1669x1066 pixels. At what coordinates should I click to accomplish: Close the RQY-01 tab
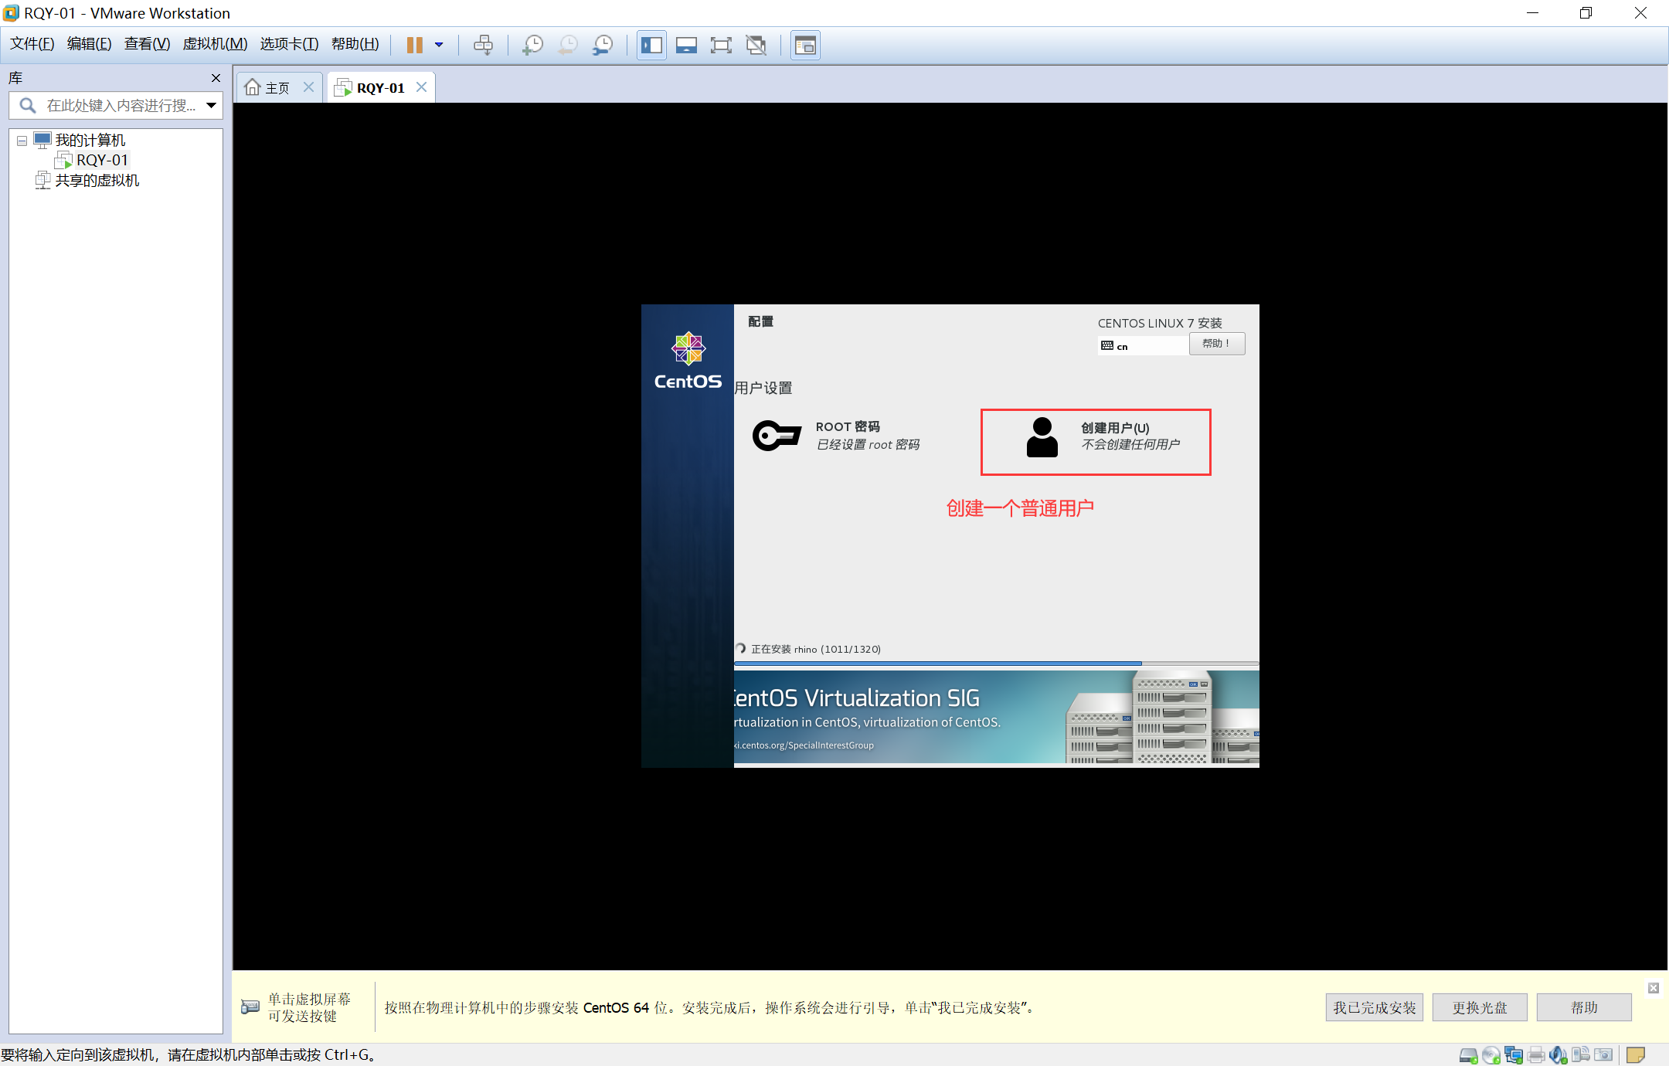click(421, 87)
